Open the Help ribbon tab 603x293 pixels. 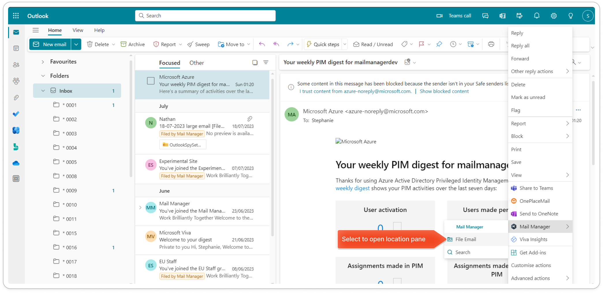click(99, 30)
